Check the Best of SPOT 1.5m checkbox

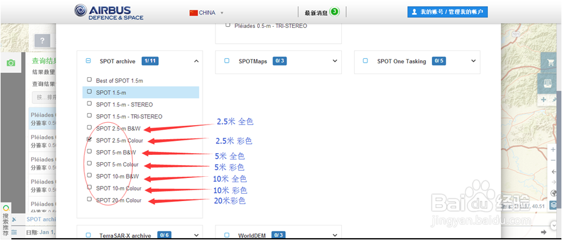pyautogui.click(x=89, y=80)
